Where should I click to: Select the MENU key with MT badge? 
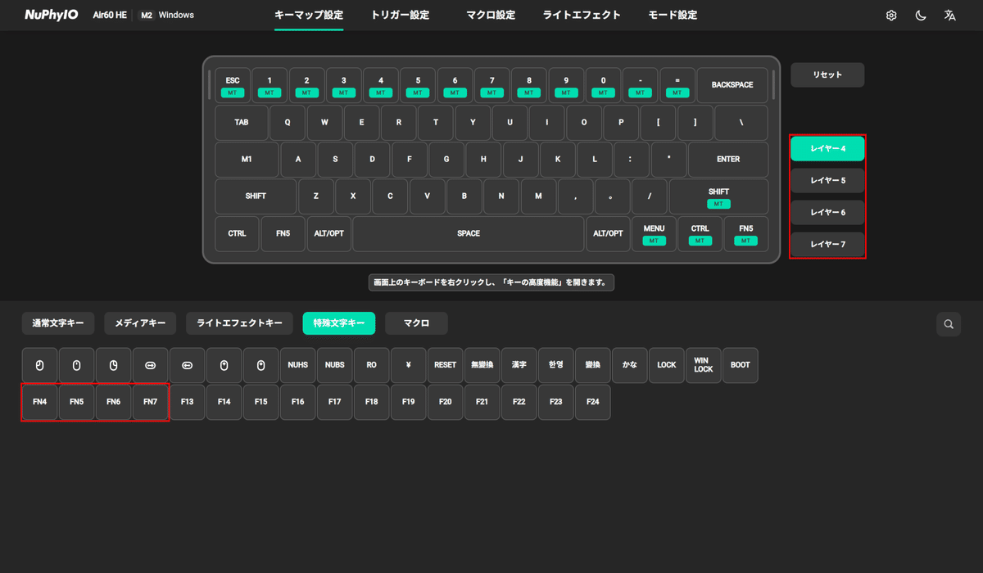(x=654, y=234)
